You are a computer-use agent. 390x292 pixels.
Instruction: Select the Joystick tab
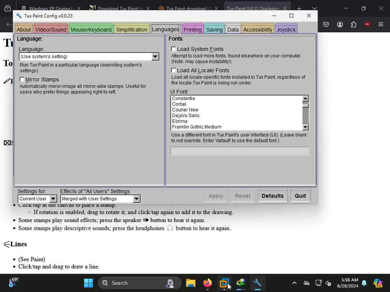286,29
